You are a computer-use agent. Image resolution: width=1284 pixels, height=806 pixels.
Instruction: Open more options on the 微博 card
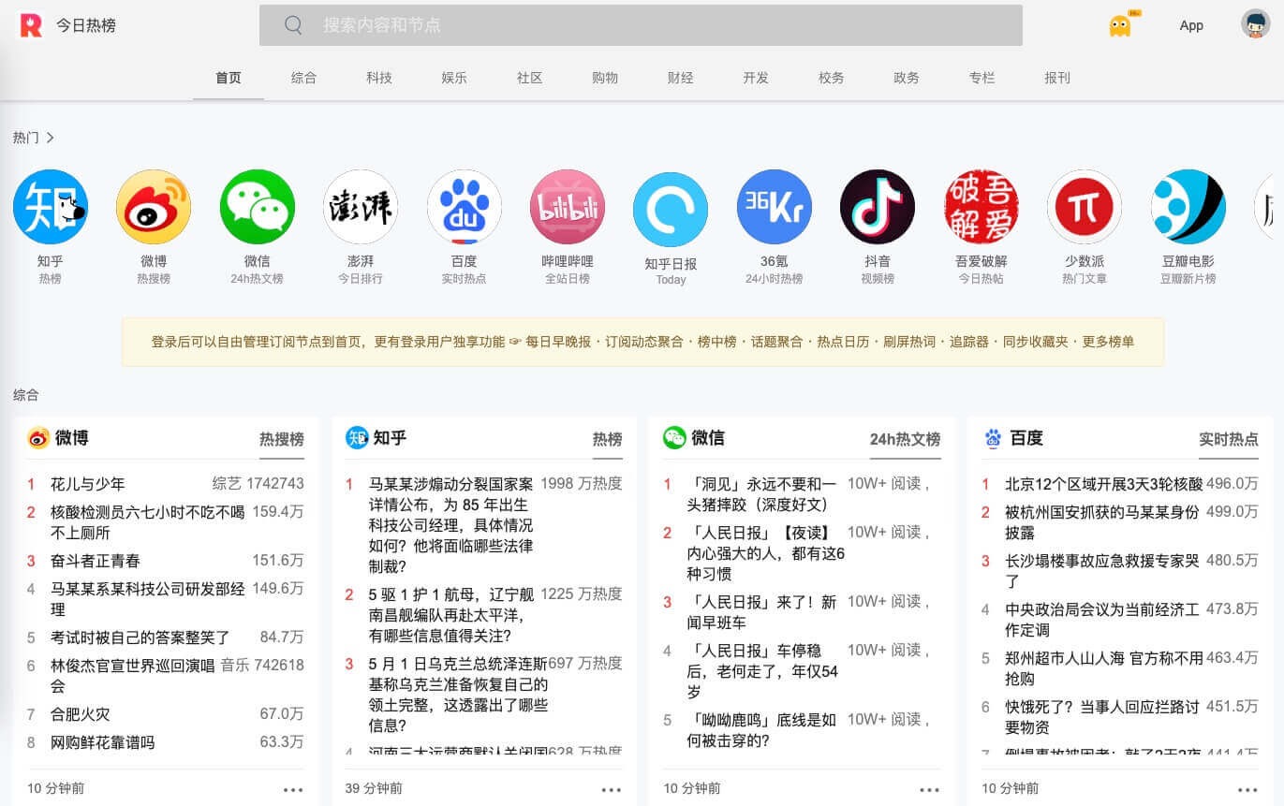tap(293, 790)
